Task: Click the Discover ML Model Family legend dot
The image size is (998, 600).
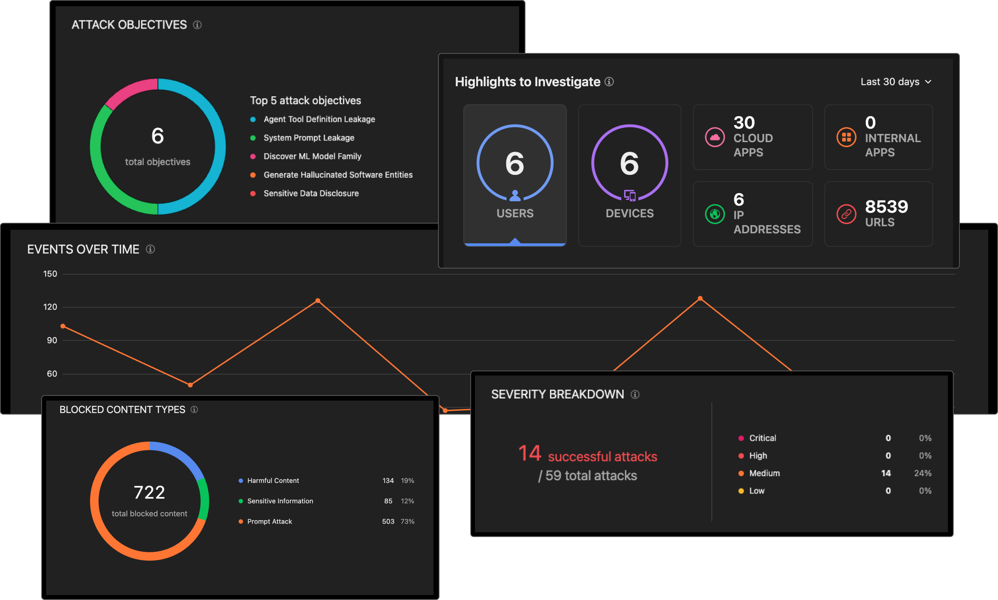Action: pos(253,156)
